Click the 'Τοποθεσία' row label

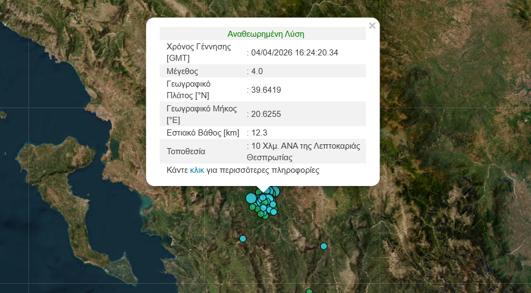[x=185, y=151]
